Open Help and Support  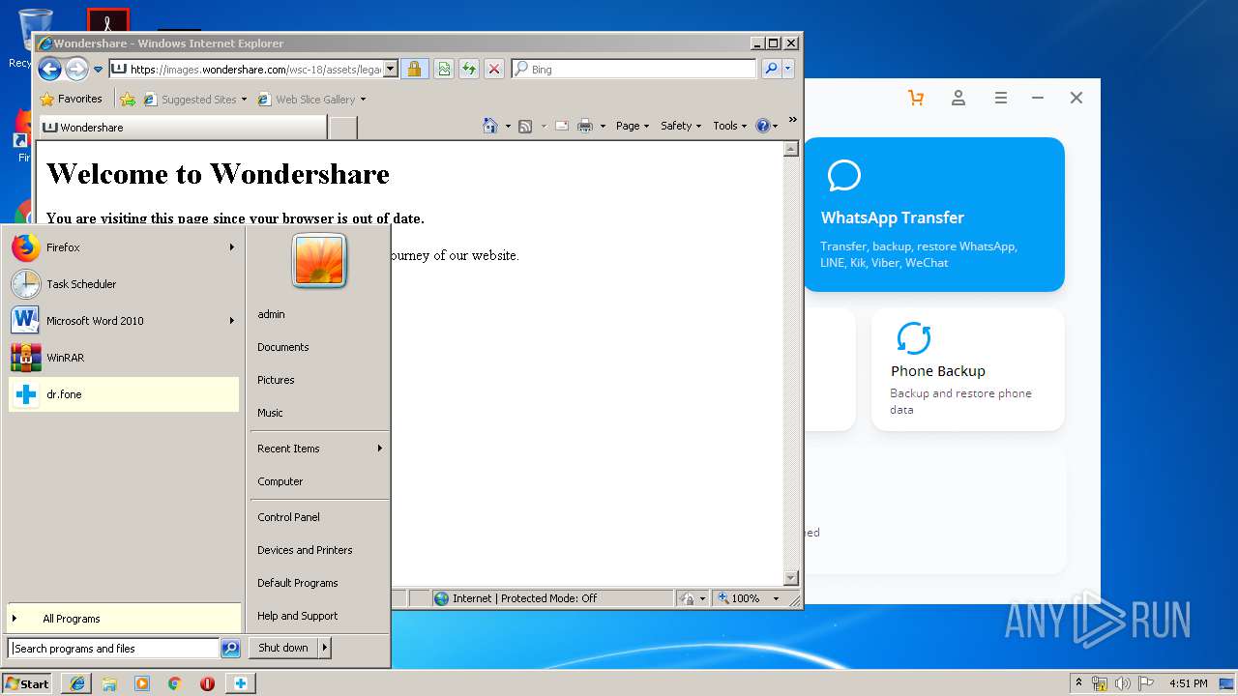point(297,616)
